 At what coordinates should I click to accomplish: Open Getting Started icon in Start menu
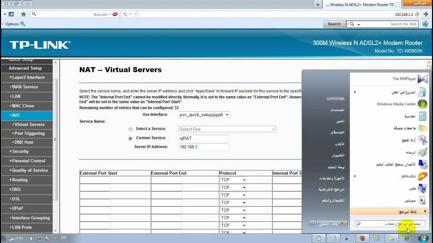[422, 92]
